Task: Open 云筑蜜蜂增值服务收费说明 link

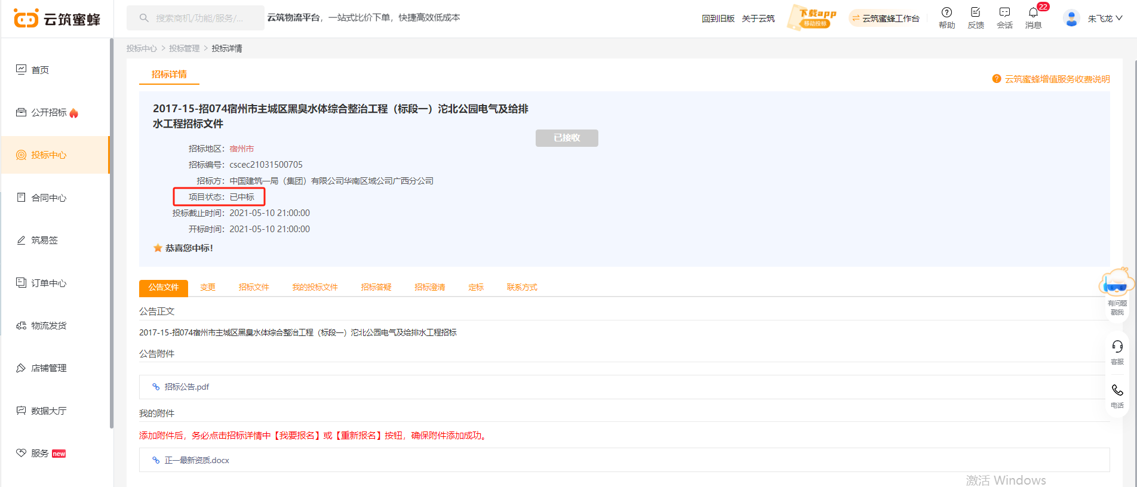Action: coord(1057,79)
